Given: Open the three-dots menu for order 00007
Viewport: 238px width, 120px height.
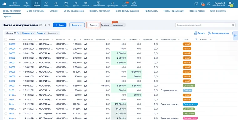Looking at the screenshot, I should [20, 67].
